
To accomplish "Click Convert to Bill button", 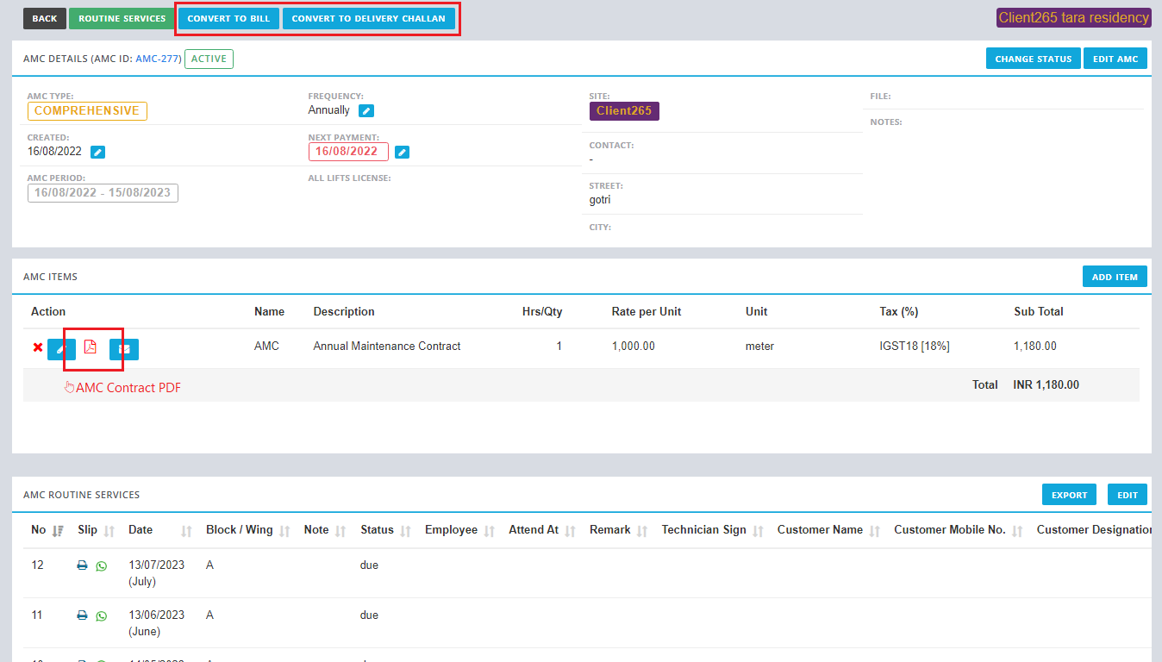I will [x=228, y=19].
